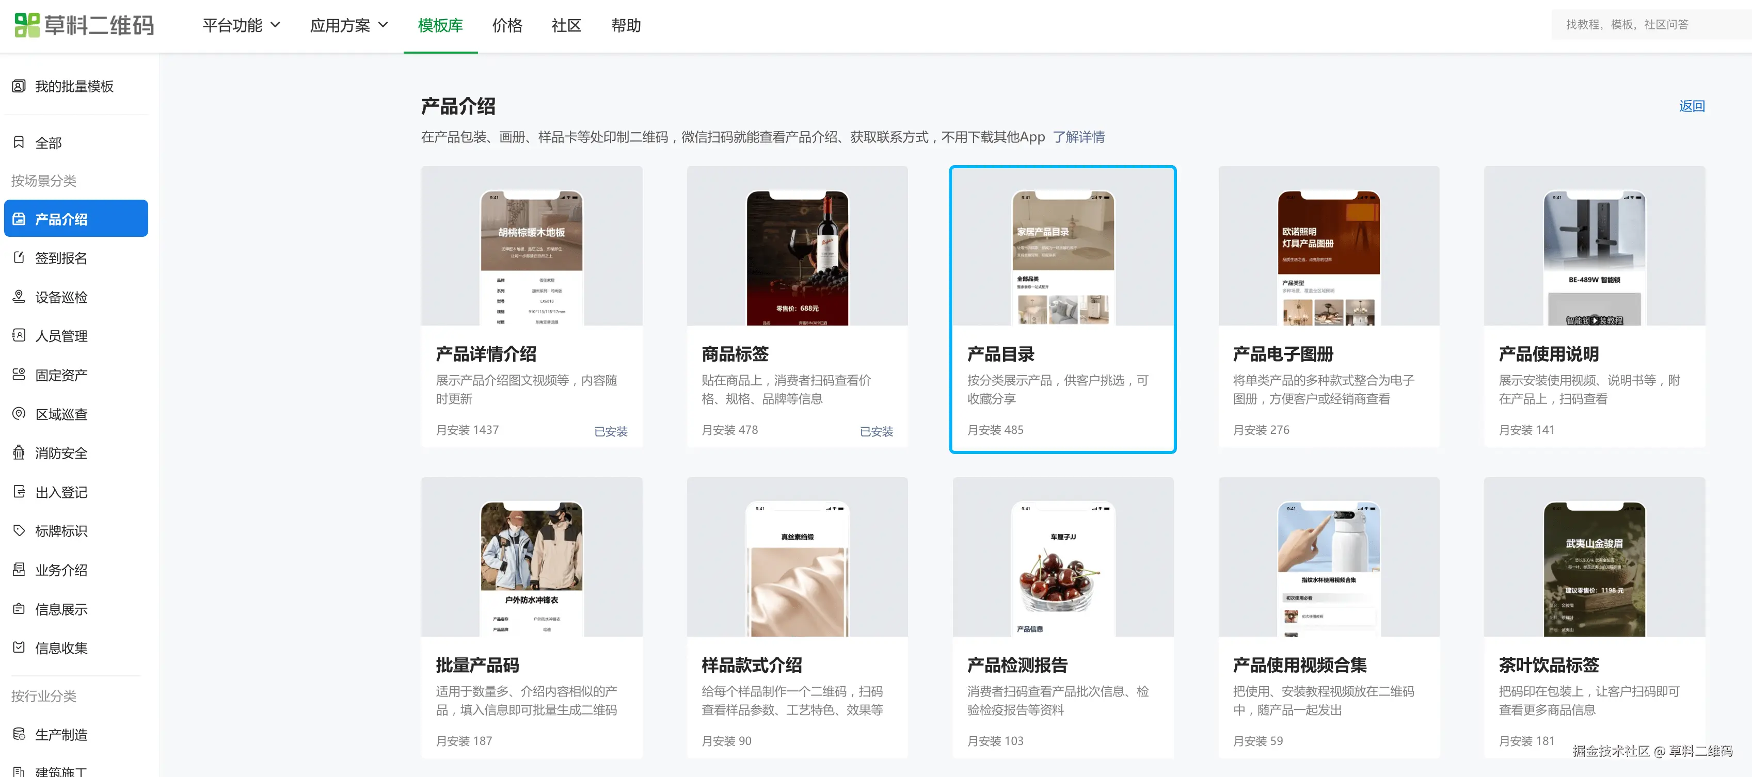Expand the 平台功能 dropdown menu
The width and height of the screenshot is (1752, 777).
[x=241, y=26]
